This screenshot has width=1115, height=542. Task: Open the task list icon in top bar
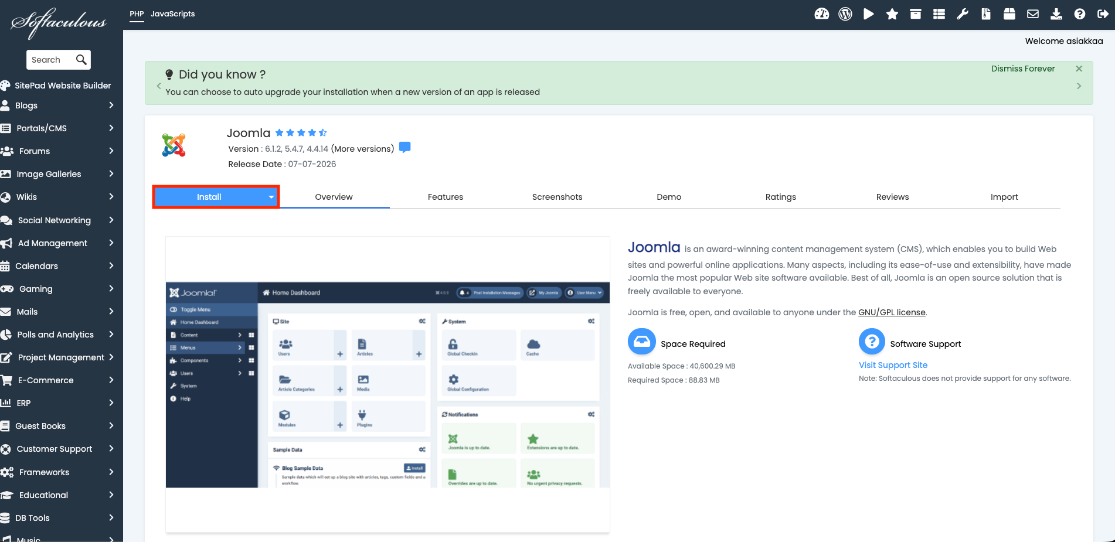(939, 14)
